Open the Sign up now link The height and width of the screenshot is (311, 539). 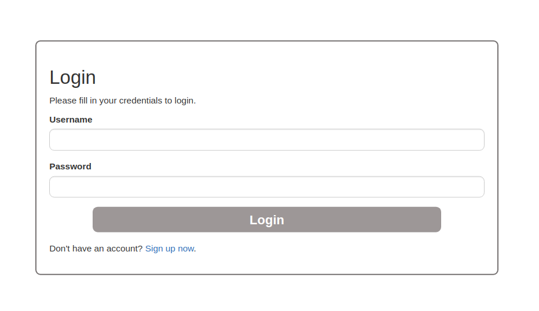170,249
